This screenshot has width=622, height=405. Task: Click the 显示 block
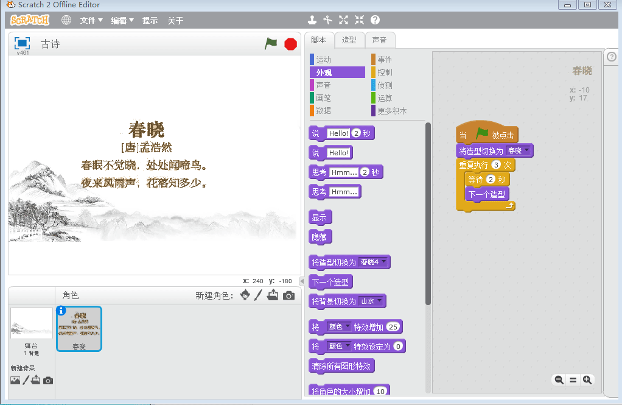pyautogui.click(x=320, y=217)
